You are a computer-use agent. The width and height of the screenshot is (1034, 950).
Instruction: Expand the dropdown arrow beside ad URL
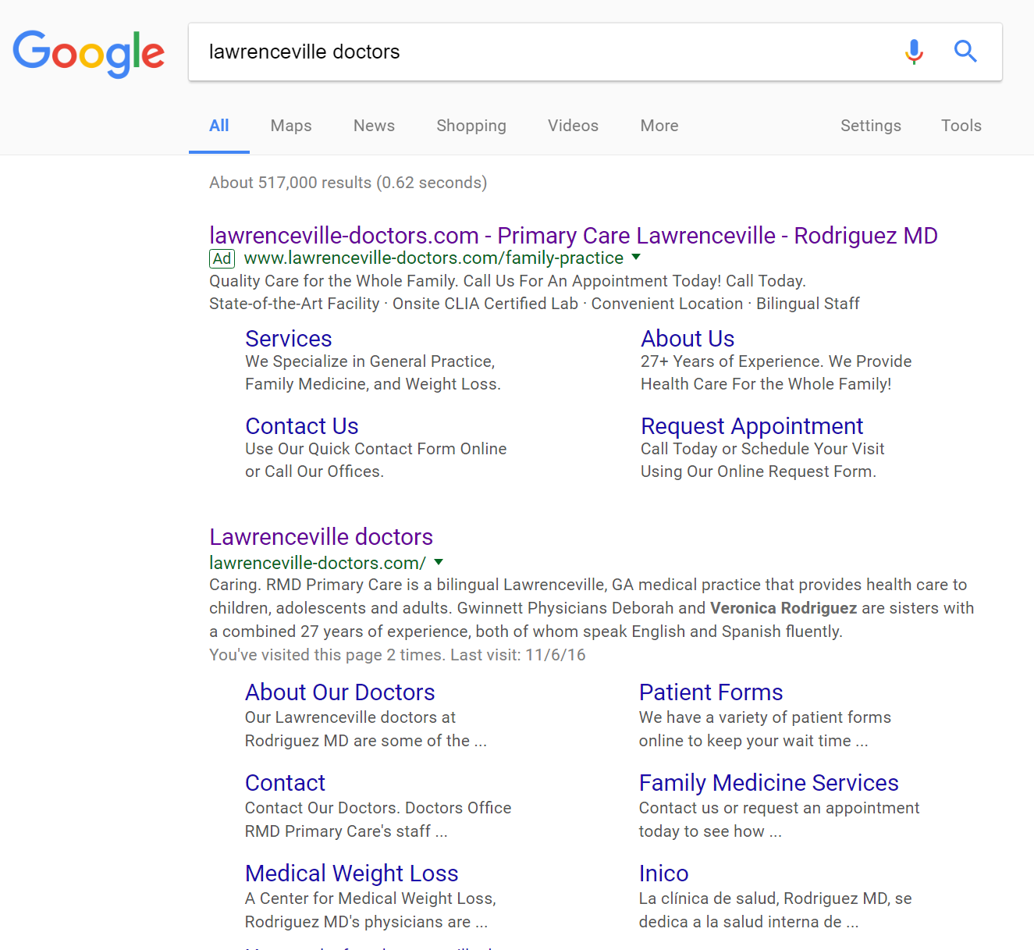pos(636,257)
